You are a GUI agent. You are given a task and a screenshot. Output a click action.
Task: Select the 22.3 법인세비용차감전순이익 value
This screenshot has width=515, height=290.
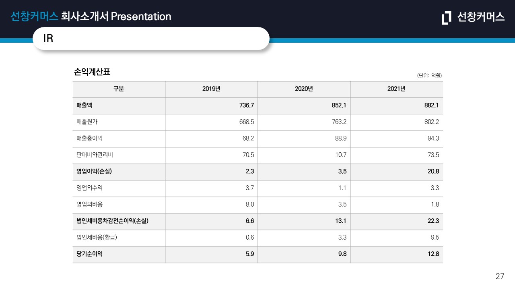coord(433,221)
